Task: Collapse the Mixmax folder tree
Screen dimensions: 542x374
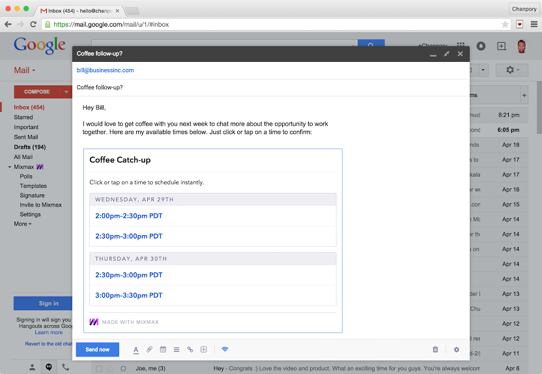Action: [x=10, y=167]
